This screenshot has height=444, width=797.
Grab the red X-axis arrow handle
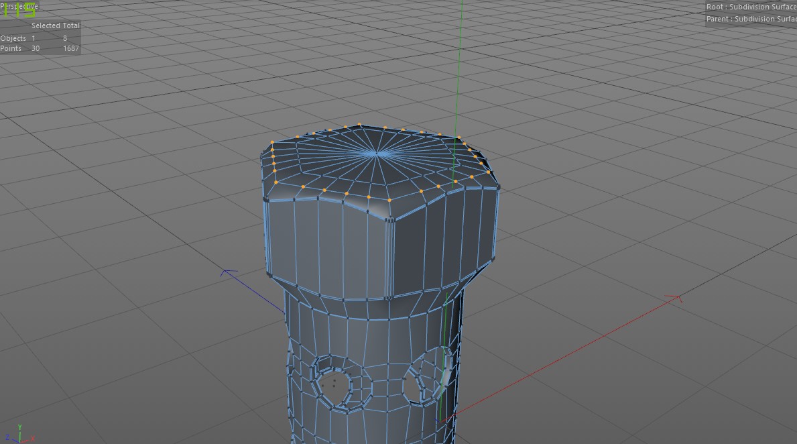pos(674,298)
